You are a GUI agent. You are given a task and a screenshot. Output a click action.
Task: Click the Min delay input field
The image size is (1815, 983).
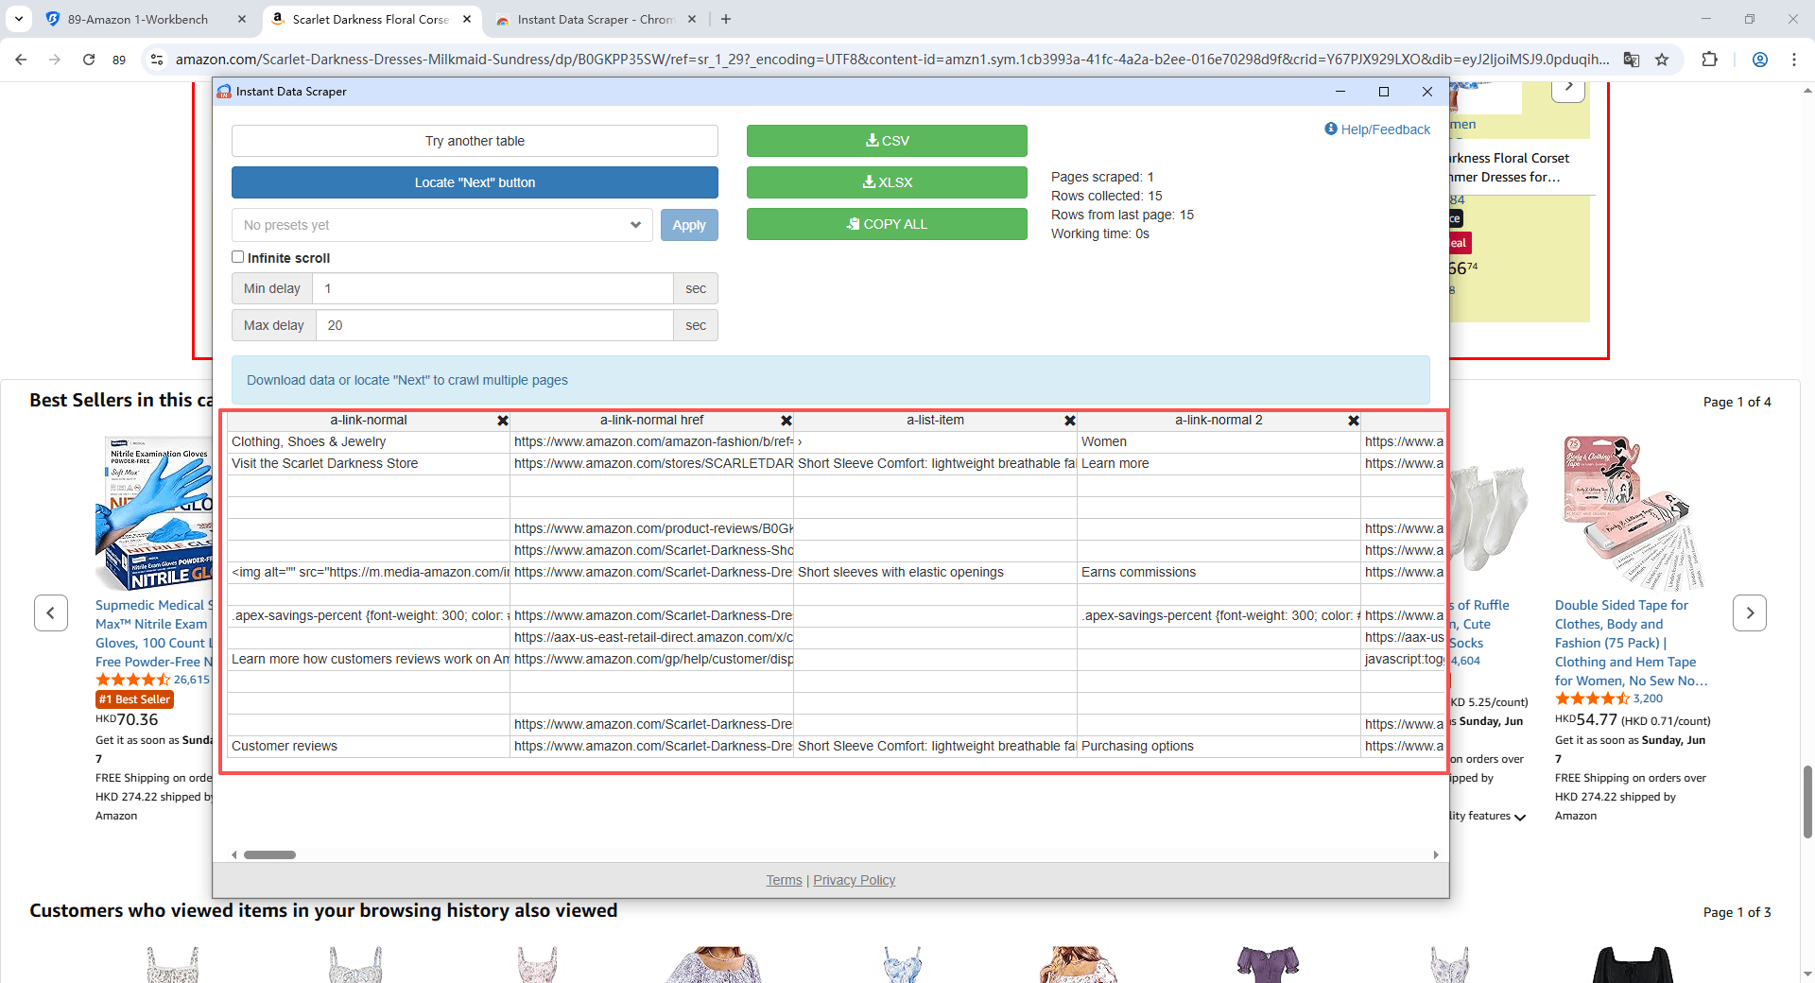point(493,288)
